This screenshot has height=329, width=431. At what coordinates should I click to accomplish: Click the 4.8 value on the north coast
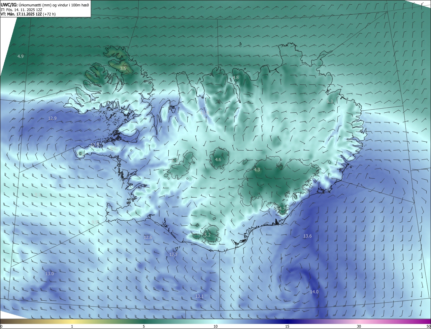[235, 77]
